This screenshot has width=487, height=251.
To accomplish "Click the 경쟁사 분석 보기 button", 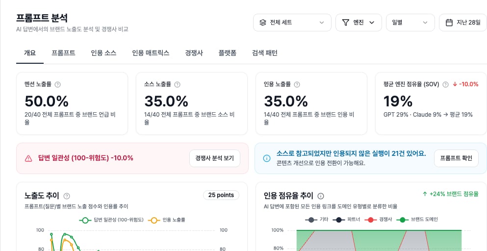I will point(215,158).
